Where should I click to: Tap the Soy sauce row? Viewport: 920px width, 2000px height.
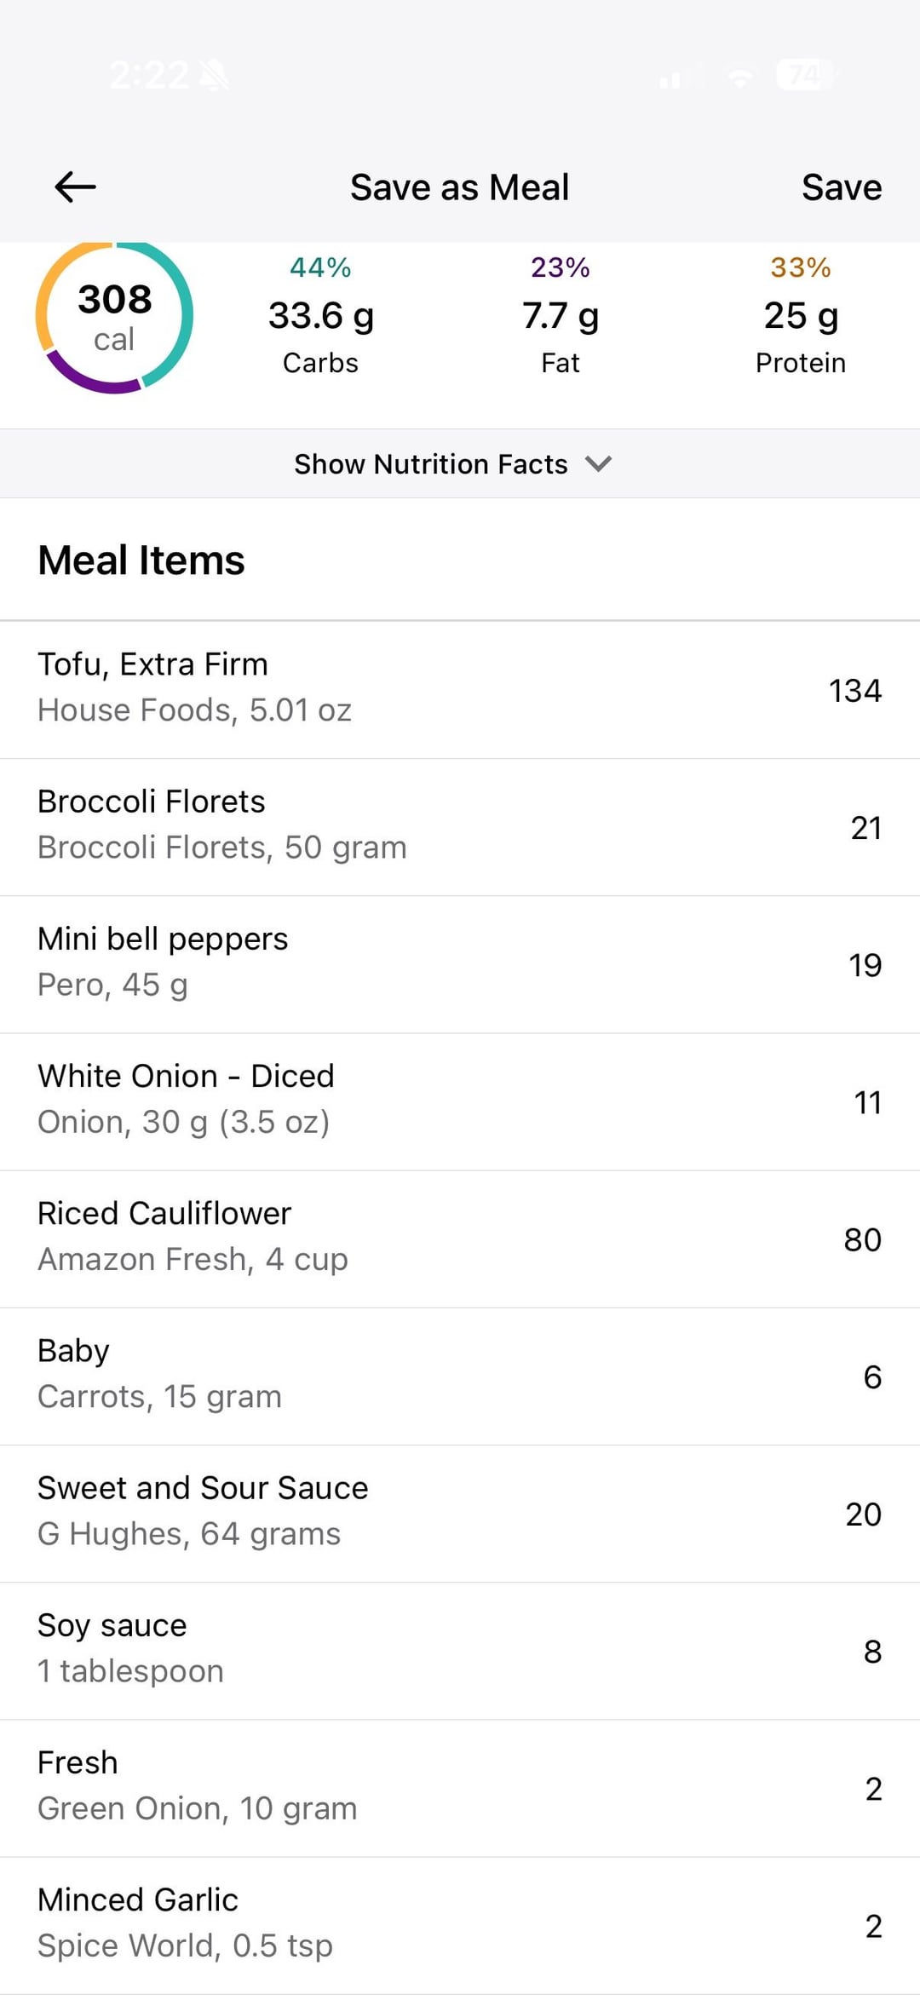click(460, 1651)
